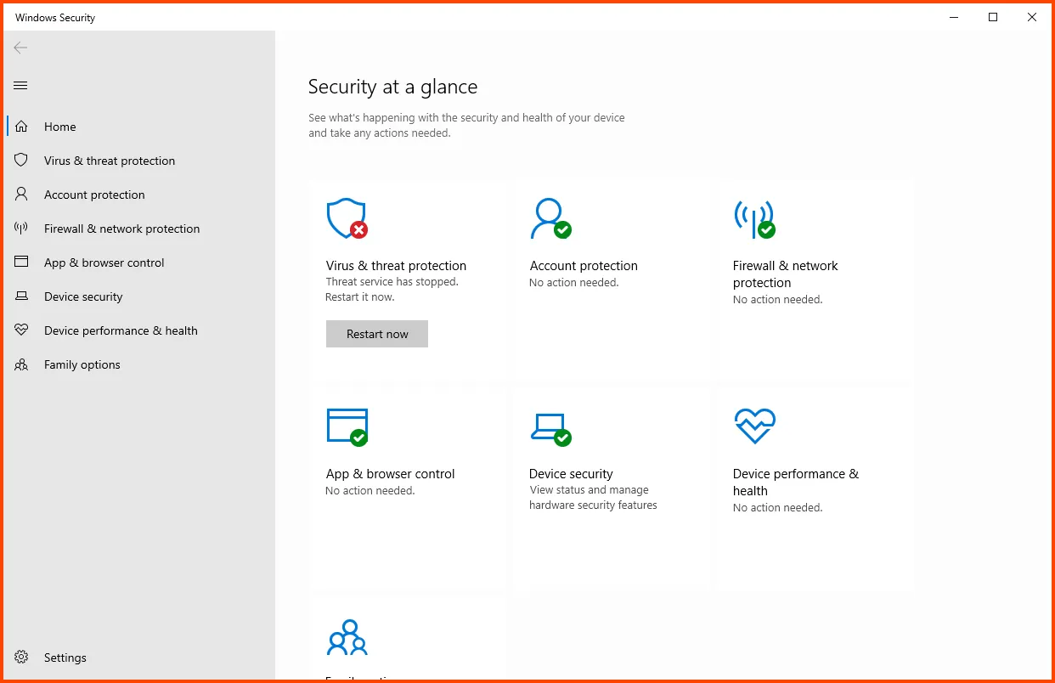The image size is (1055, 683).
Task: Click the Home house icon in sidebar
Action: pos(21,127)
